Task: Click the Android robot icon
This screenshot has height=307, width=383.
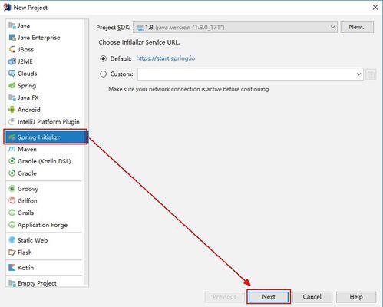Action: (12, 110)
